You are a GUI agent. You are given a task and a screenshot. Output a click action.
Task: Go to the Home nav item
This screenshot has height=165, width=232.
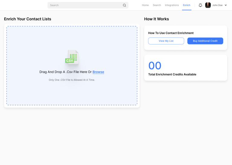pyautogui.click(x=145, y=5)
